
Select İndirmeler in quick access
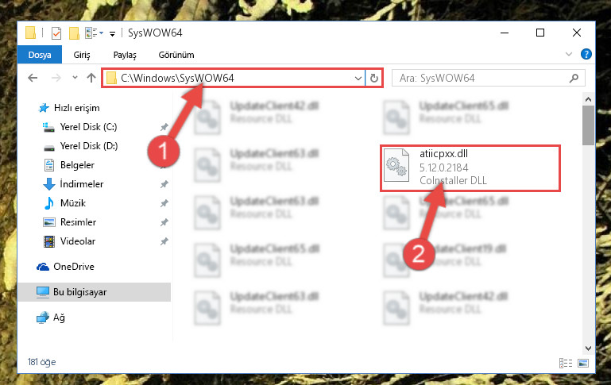point(82,183)
